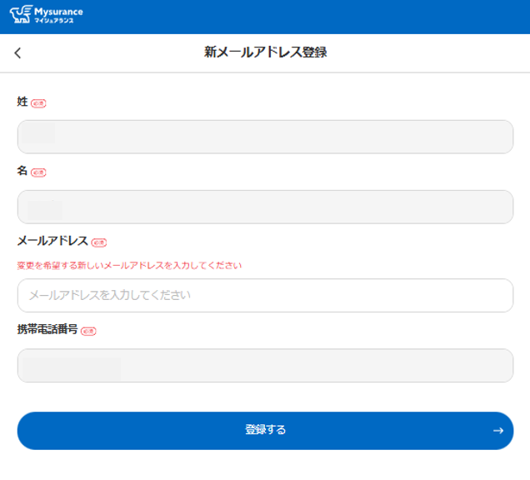Click the Mysurance brand name text
This screenshot has height=480, width=530.
pyautogui.click(x=58, y=12)
